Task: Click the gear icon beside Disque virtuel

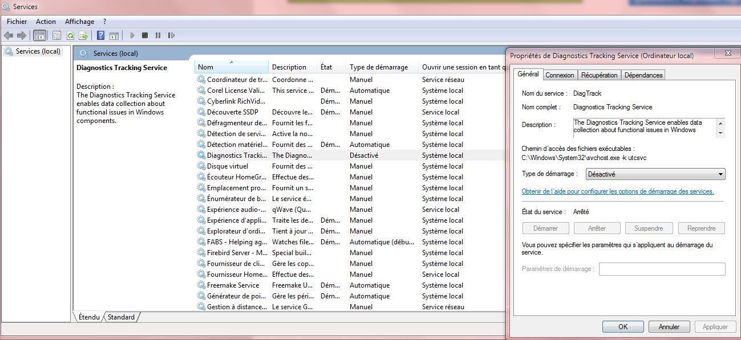Action: (x=201, y=166)
